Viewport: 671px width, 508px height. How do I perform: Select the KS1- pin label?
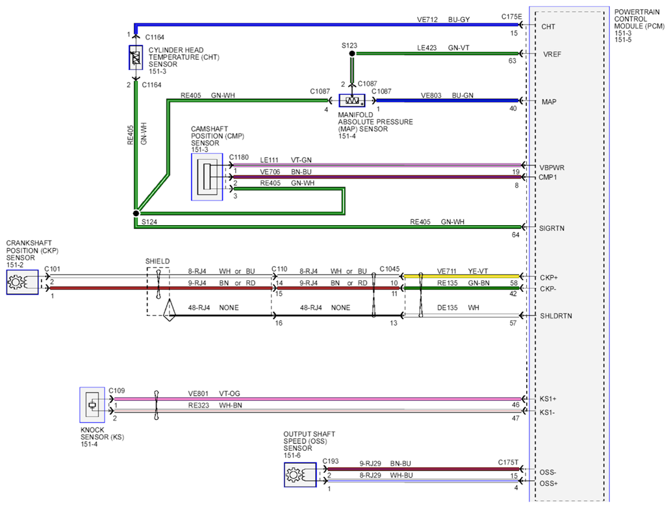pyautogui.click(x=547, y=412)
